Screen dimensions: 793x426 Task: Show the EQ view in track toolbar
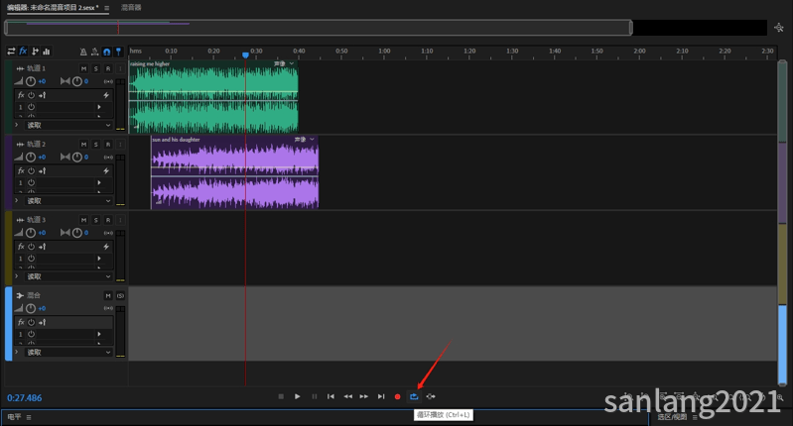click(47, 51)
